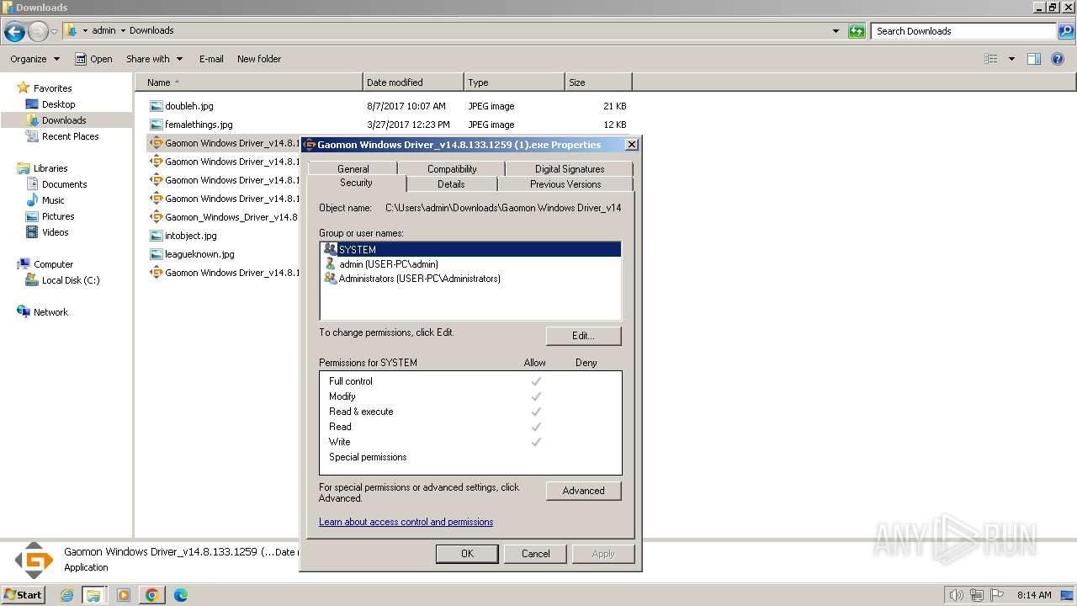Launch Internet Explorer from taskbar
The image size is (1077, 606).
(x=67, y=595)
